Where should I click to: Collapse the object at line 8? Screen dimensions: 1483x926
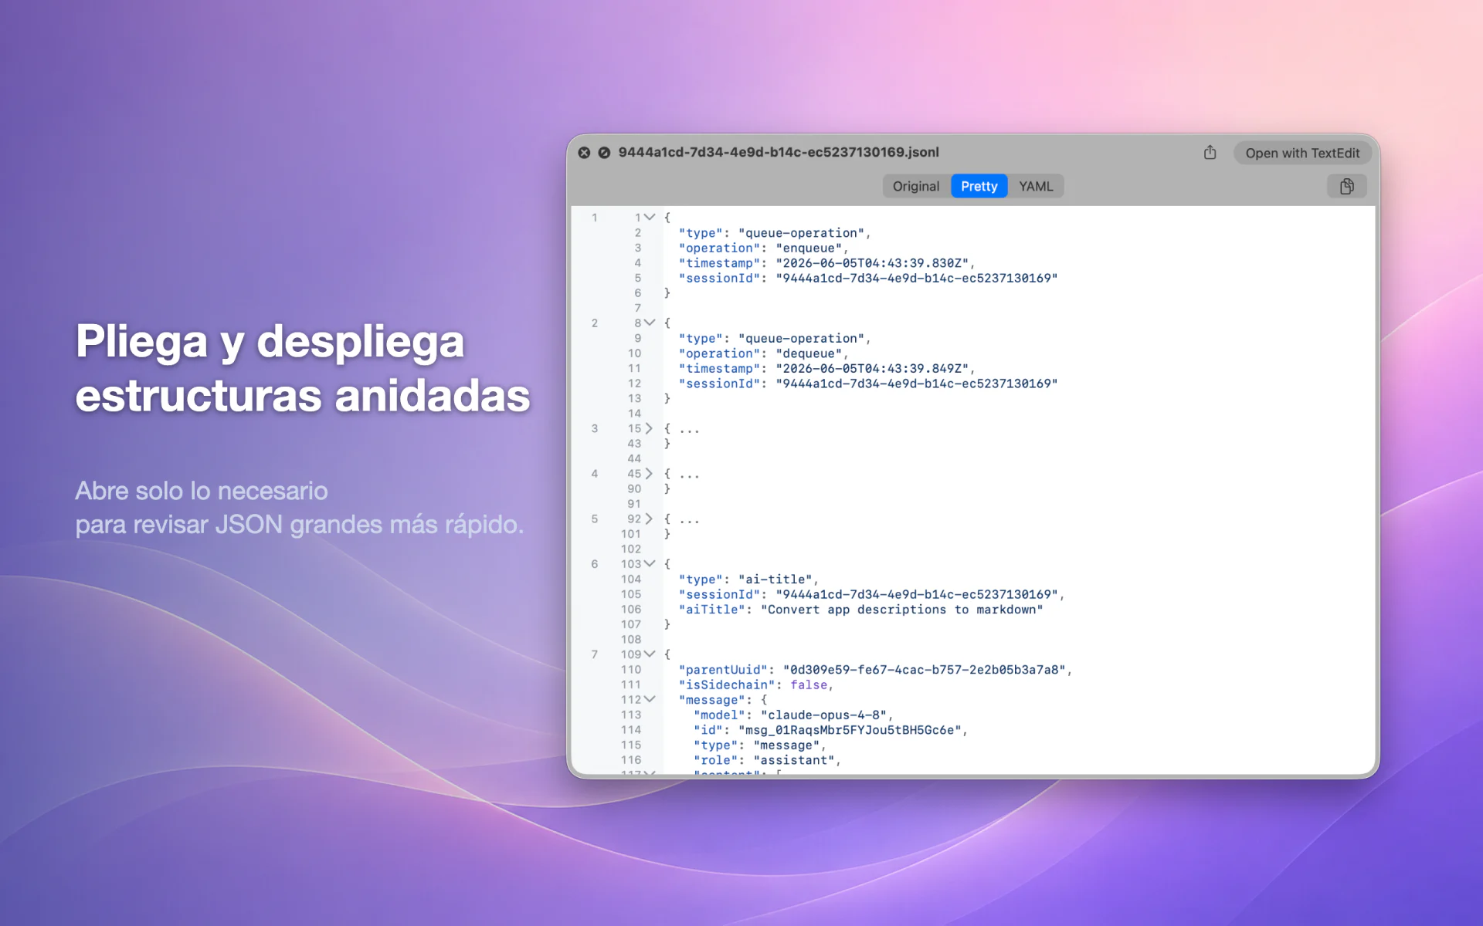coord(650,323)
